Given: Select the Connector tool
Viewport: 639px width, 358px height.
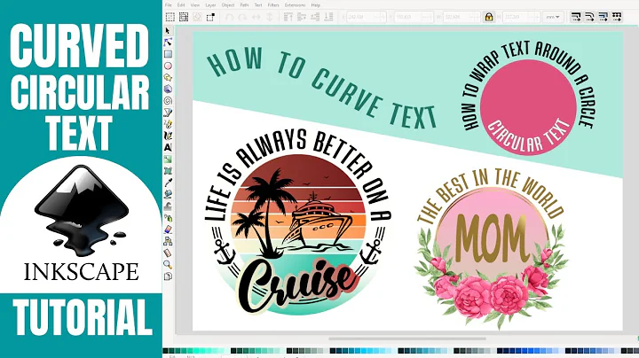Looking at the screenshot, I should [168, 242].
